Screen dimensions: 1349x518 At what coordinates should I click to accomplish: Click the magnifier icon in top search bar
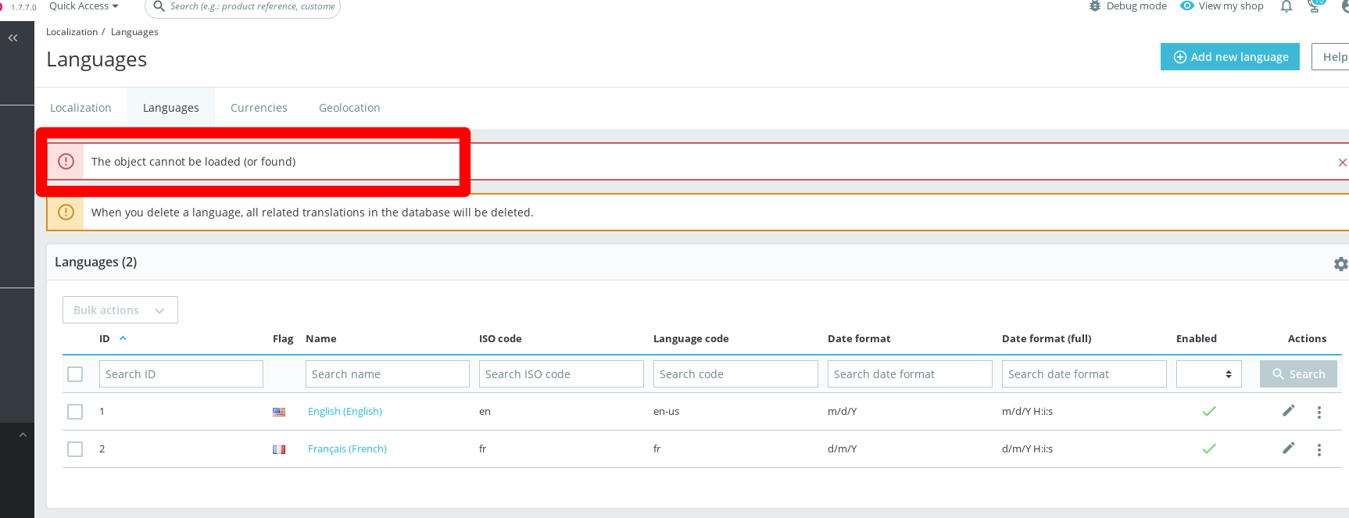[159, 6]
